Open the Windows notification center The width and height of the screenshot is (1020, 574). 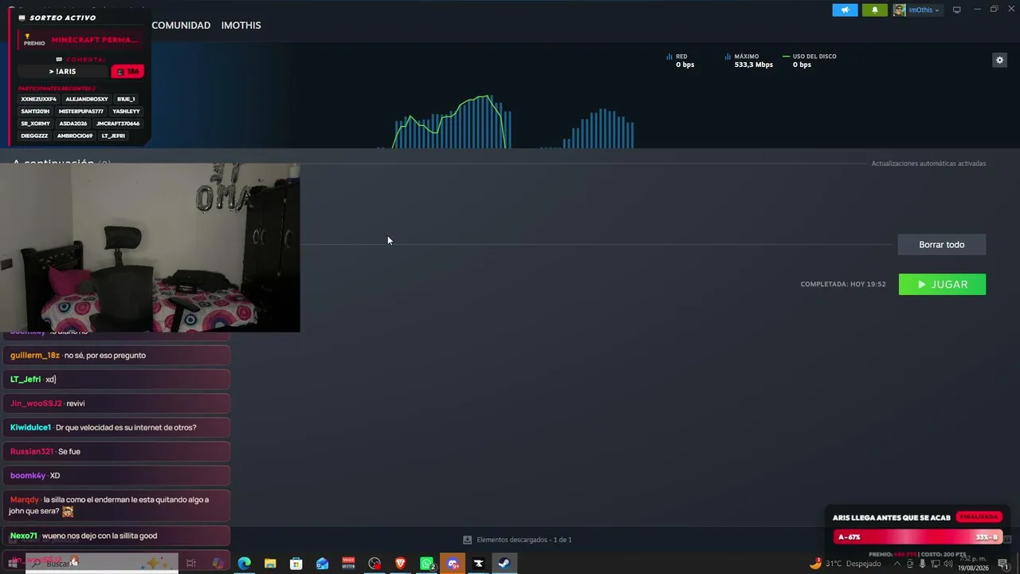tap(1003, 564)
